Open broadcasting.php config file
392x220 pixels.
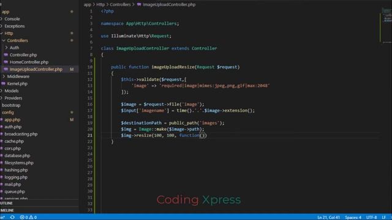pos(21,134)
